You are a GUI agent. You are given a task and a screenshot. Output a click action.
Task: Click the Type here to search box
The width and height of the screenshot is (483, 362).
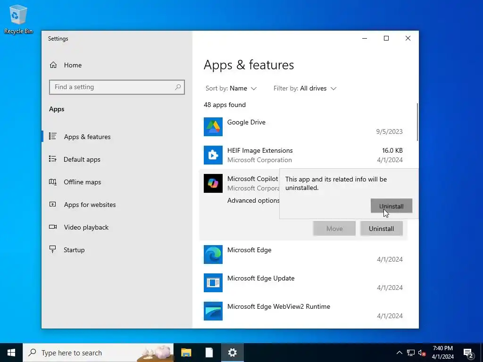coord(99,353)
